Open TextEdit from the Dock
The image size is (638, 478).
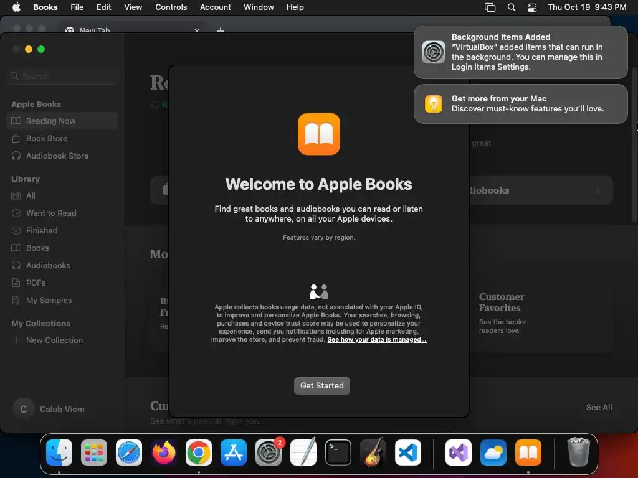tap(303, 452)
